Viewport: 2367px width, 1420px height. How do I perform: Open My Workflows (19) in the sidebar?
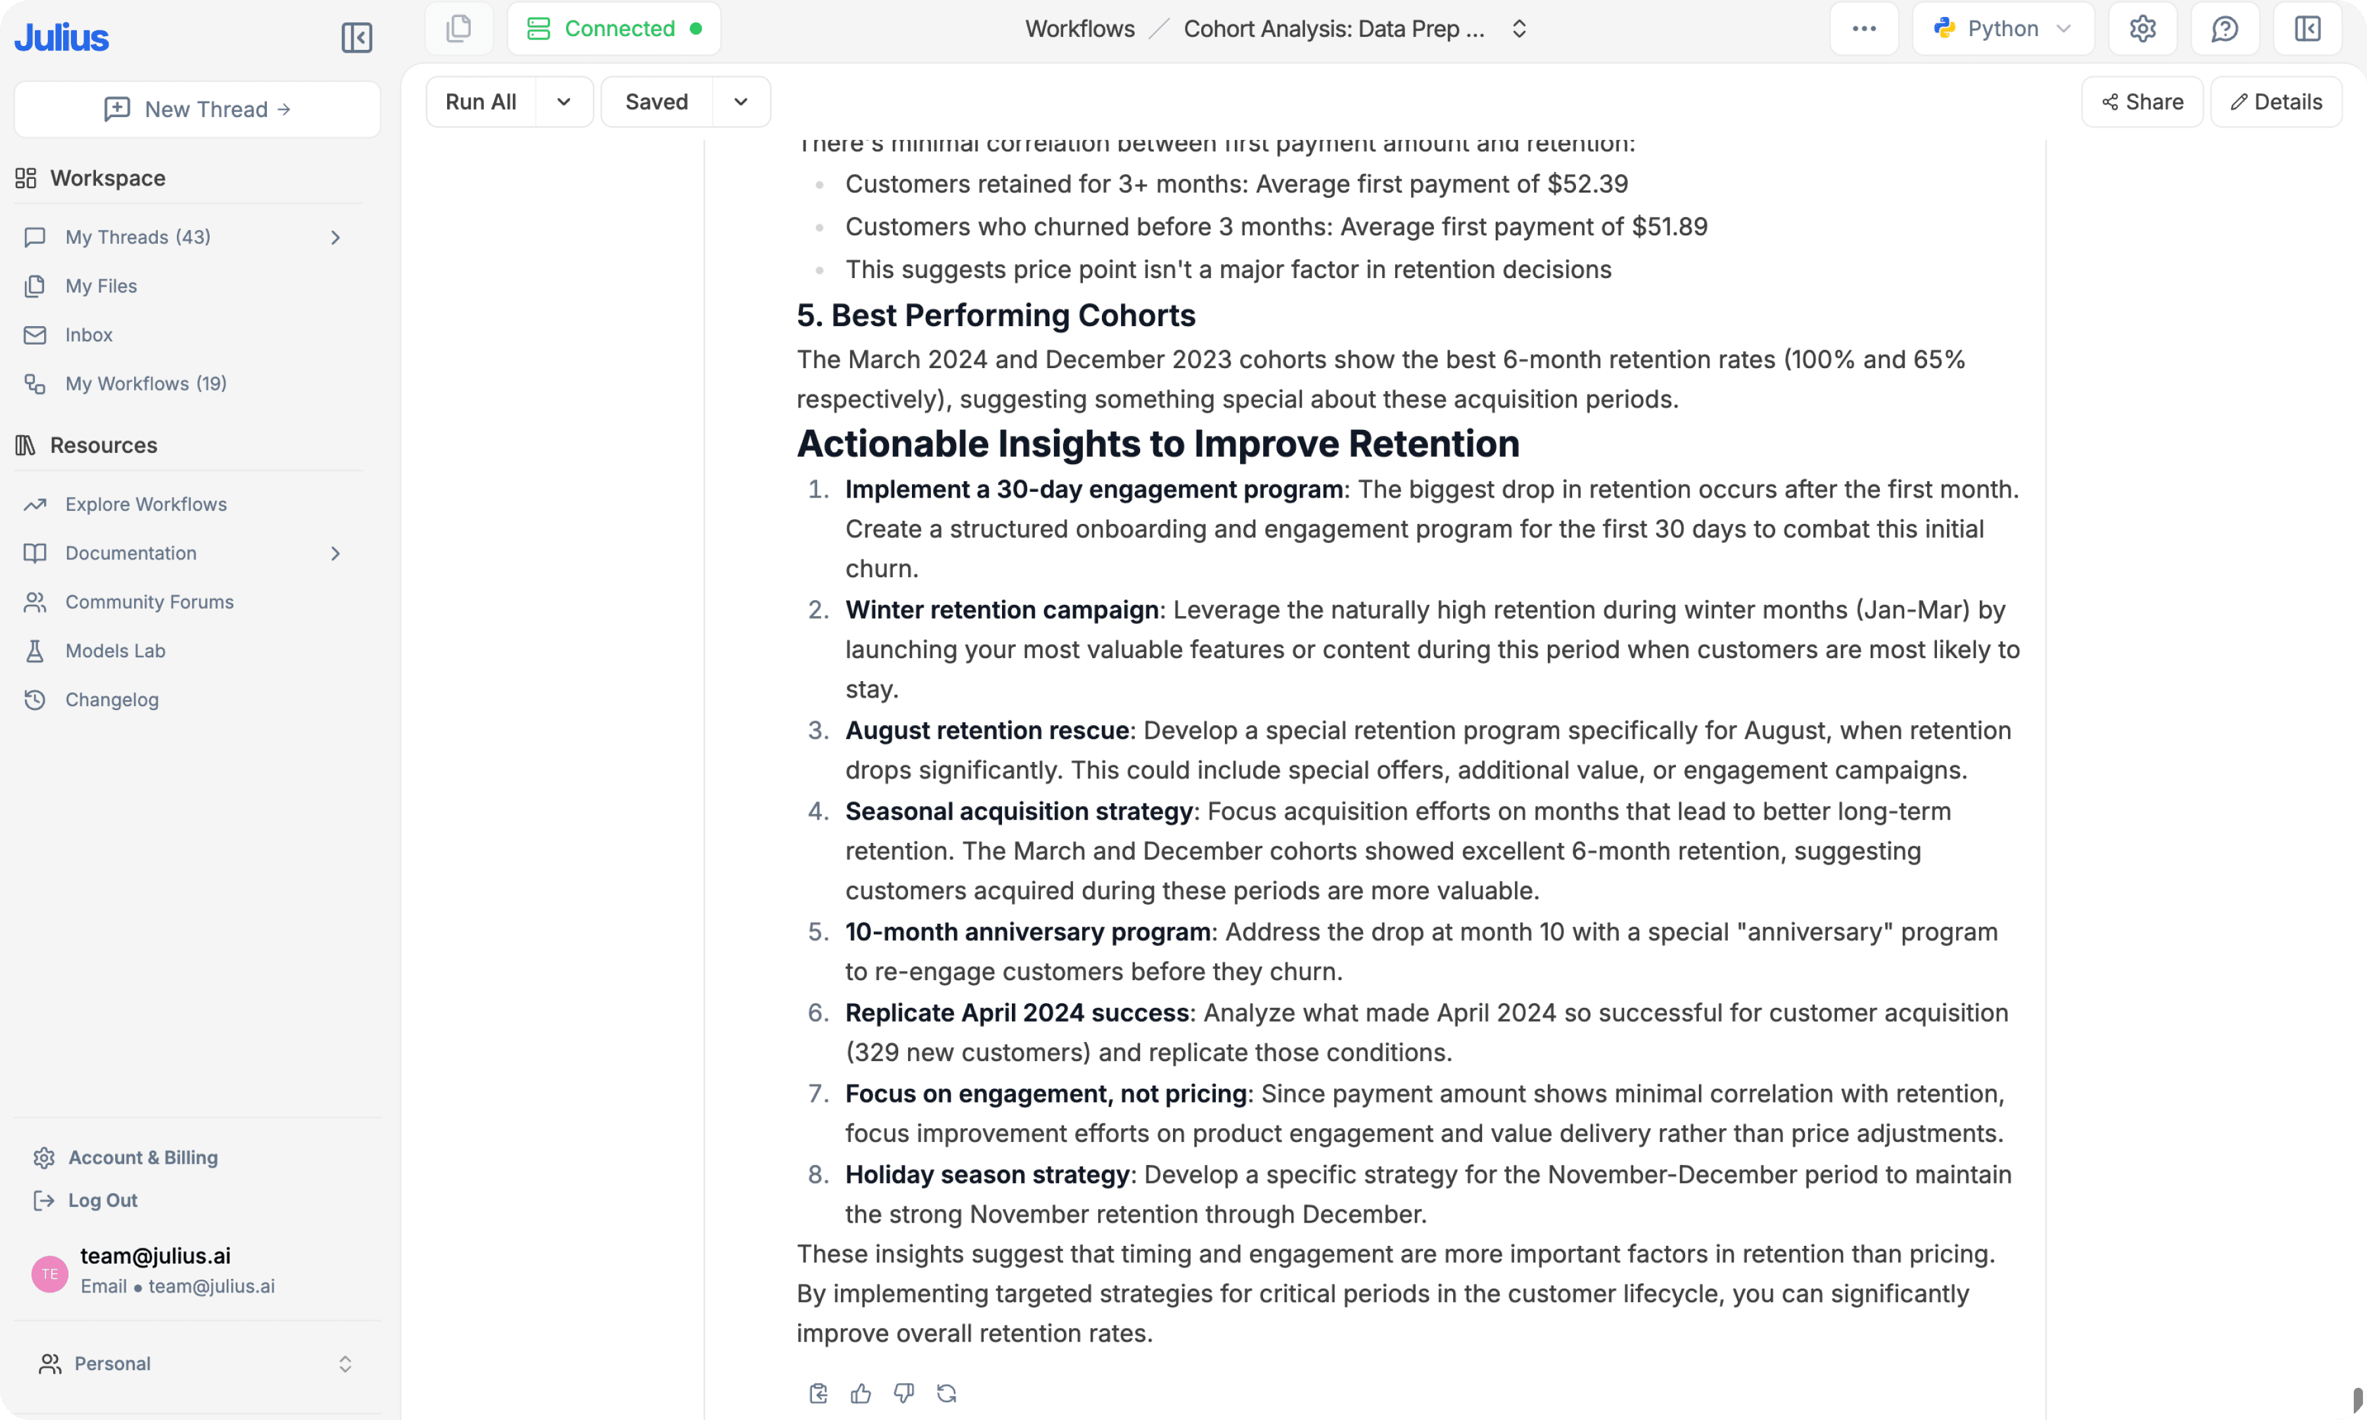click(145, 384)
